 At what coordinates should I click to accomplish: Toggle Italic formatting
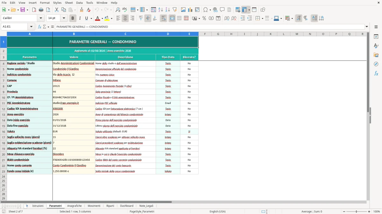[x=80, y=18]
